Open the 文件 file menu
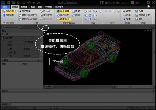Viewport: 156px width, 110px height. point(5,7)
